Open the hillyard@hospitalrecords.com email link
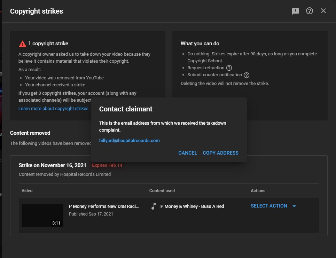The width and height of the screenshot is (336, 258). click(x=129, y=141)
